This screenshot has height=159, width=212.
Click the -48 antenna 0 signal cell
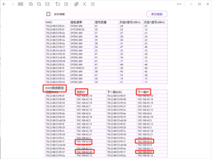click(x=121, y=65)
